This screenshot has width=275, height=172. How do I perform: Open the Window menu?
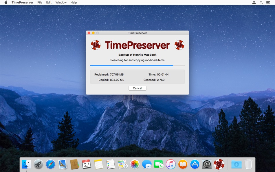61,2
